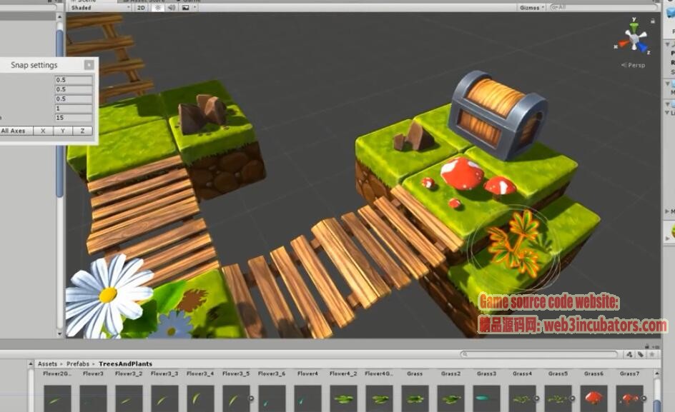The image size is (675, 412).
Task: Expand Grass7 prefab arrow
Action: click(x=644, y=398)
